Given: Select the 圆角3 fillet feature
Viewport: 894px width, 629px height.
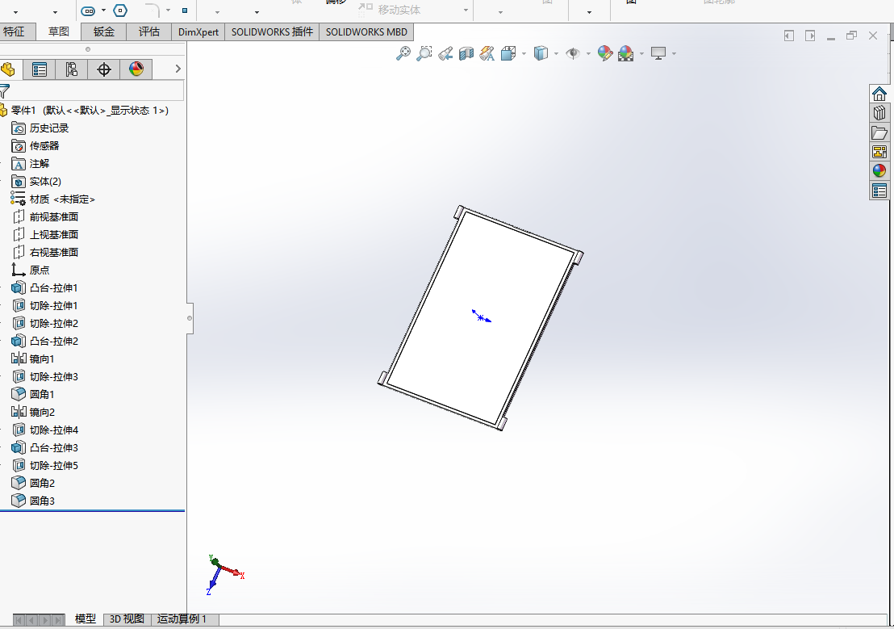Looking at the screenshot, I should 42,501.
